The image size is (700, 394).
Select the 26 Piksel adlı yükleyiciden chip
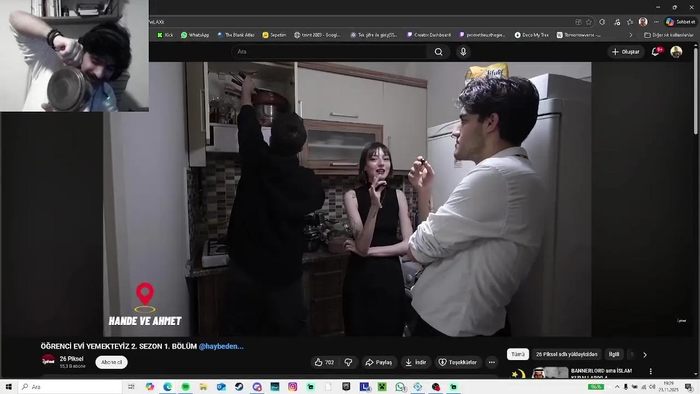[567, 354]
